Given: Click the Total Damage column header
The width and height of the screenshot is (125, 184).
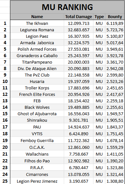Looking at the screenshot, I should click(x=79, y=17).
